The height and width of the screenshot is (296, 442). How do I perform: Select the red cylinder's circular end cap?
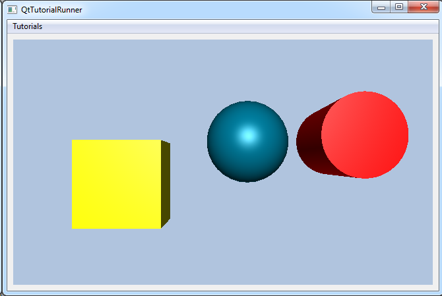[x=365, y=134]
